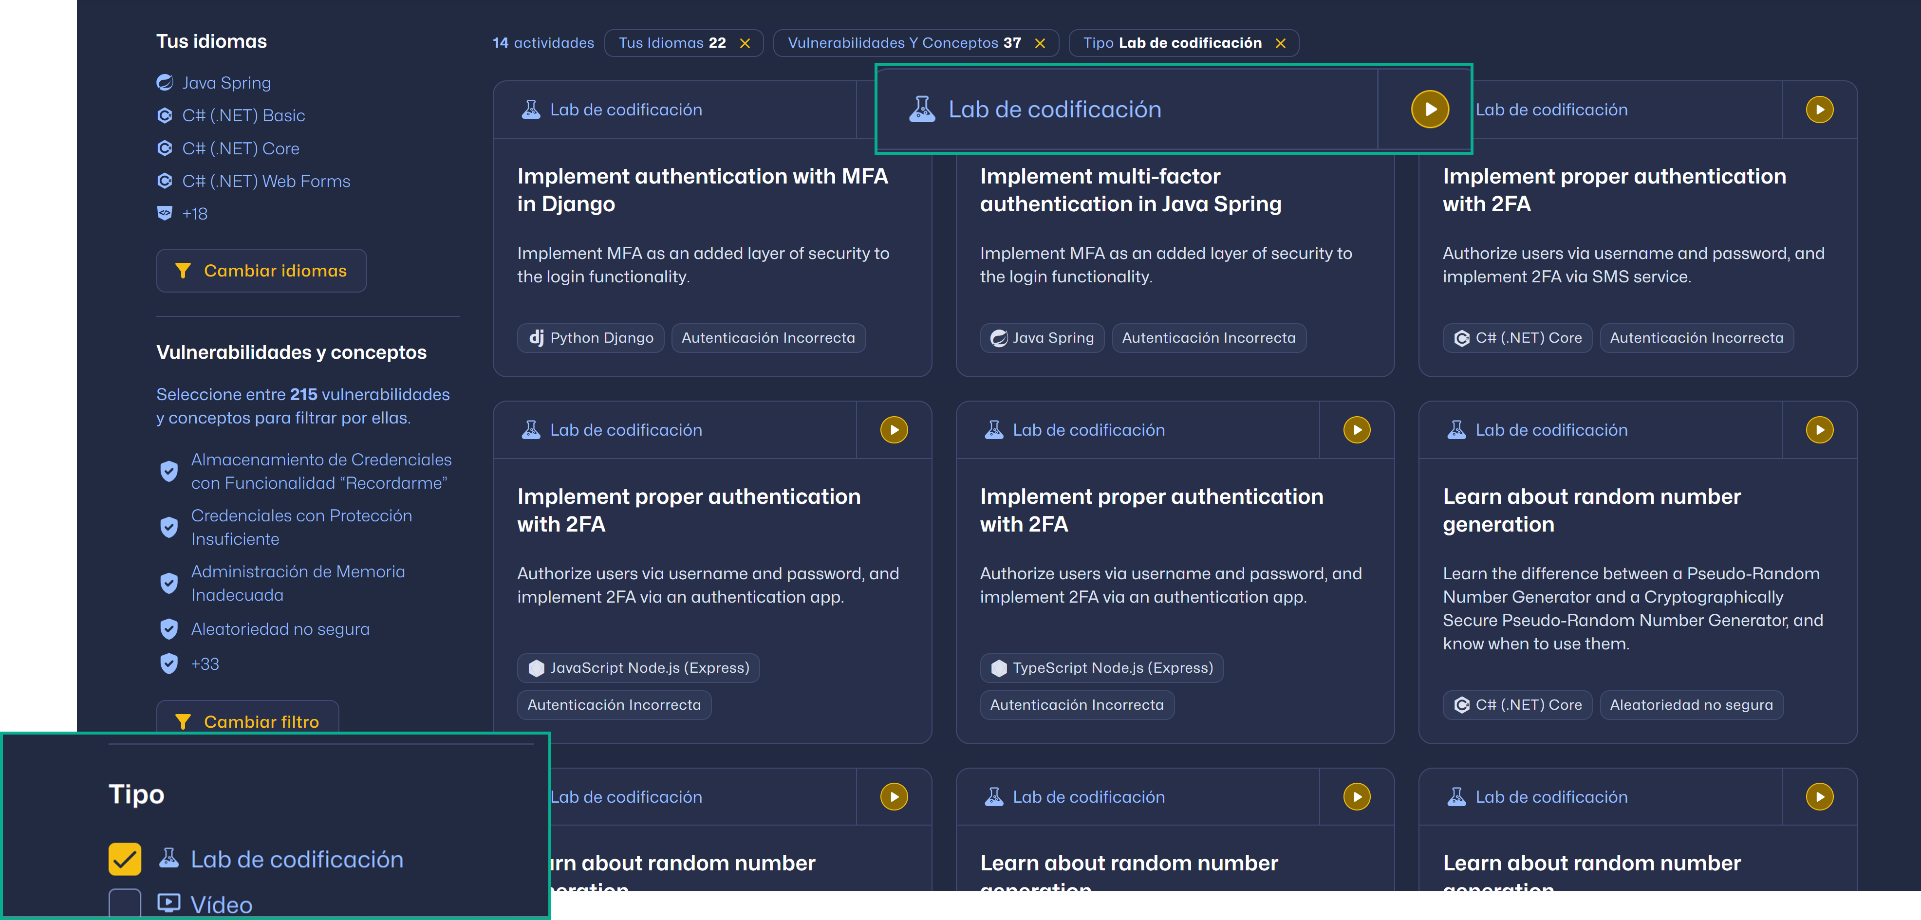
Task: Click the 'Tus idiomas' heading
Action: pyautogui.click(x=211, y=42)
